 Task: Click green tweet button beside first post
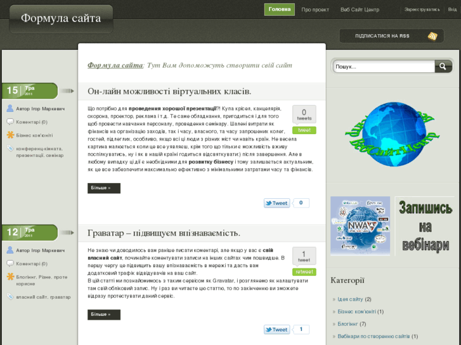click(x=304, y=130)
